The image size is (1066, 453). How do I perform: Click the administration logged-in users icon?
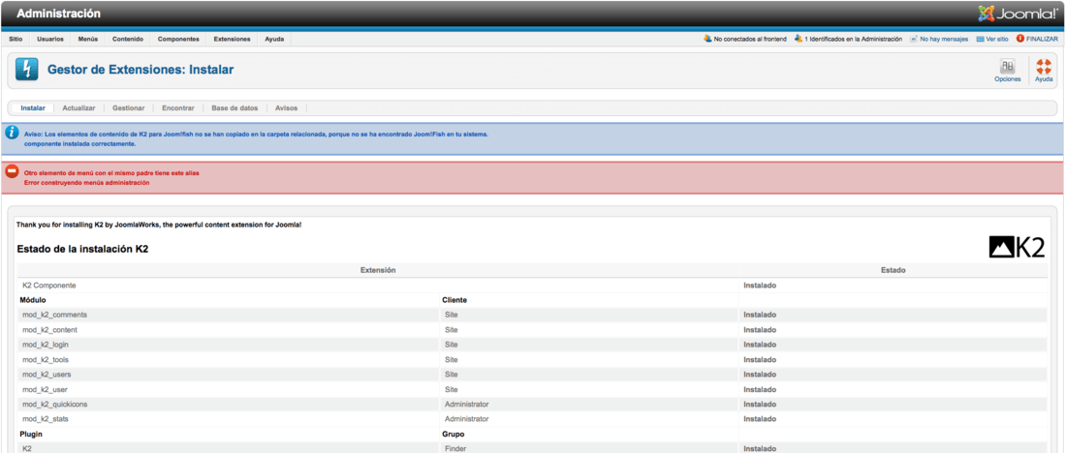pos(799,39)
